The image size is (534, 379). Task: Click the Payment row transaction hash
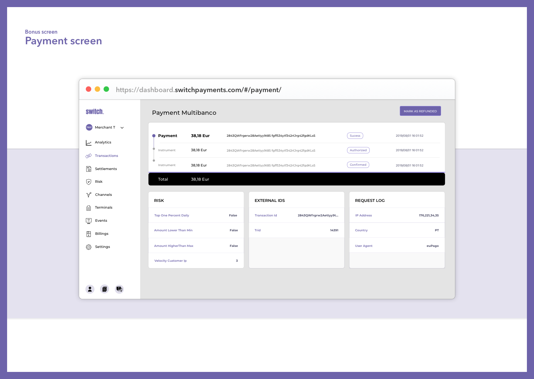point(271,136)
